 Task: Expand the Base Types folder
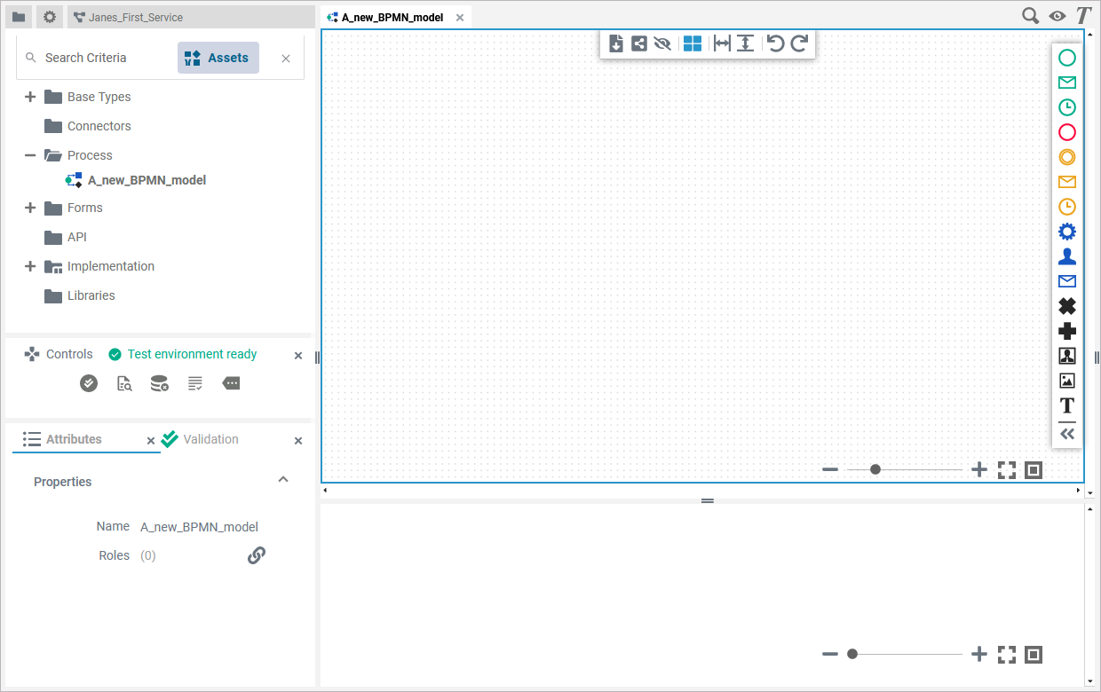coord(29,96)
